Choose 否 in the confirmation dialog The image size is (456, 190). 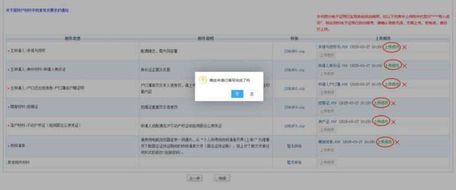pyautogui.click(x=252, y=94)
